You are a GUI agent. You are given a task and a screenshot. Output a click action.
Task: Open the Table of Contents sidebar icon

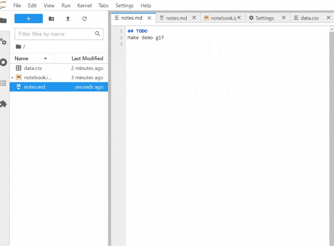coord(3,83)
